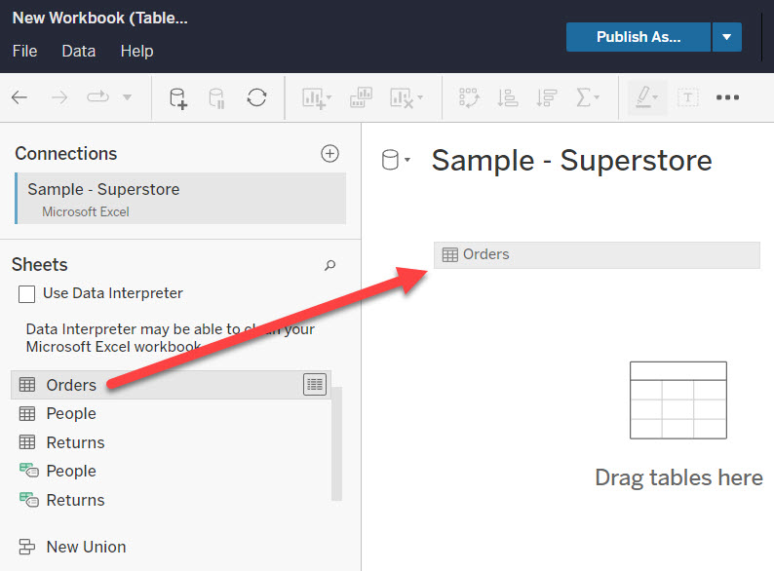The image size is (774, 571).
Task: Open the toolbar overflow ellipsis menu
Action: pyautogui.click(x=727, y=97)
